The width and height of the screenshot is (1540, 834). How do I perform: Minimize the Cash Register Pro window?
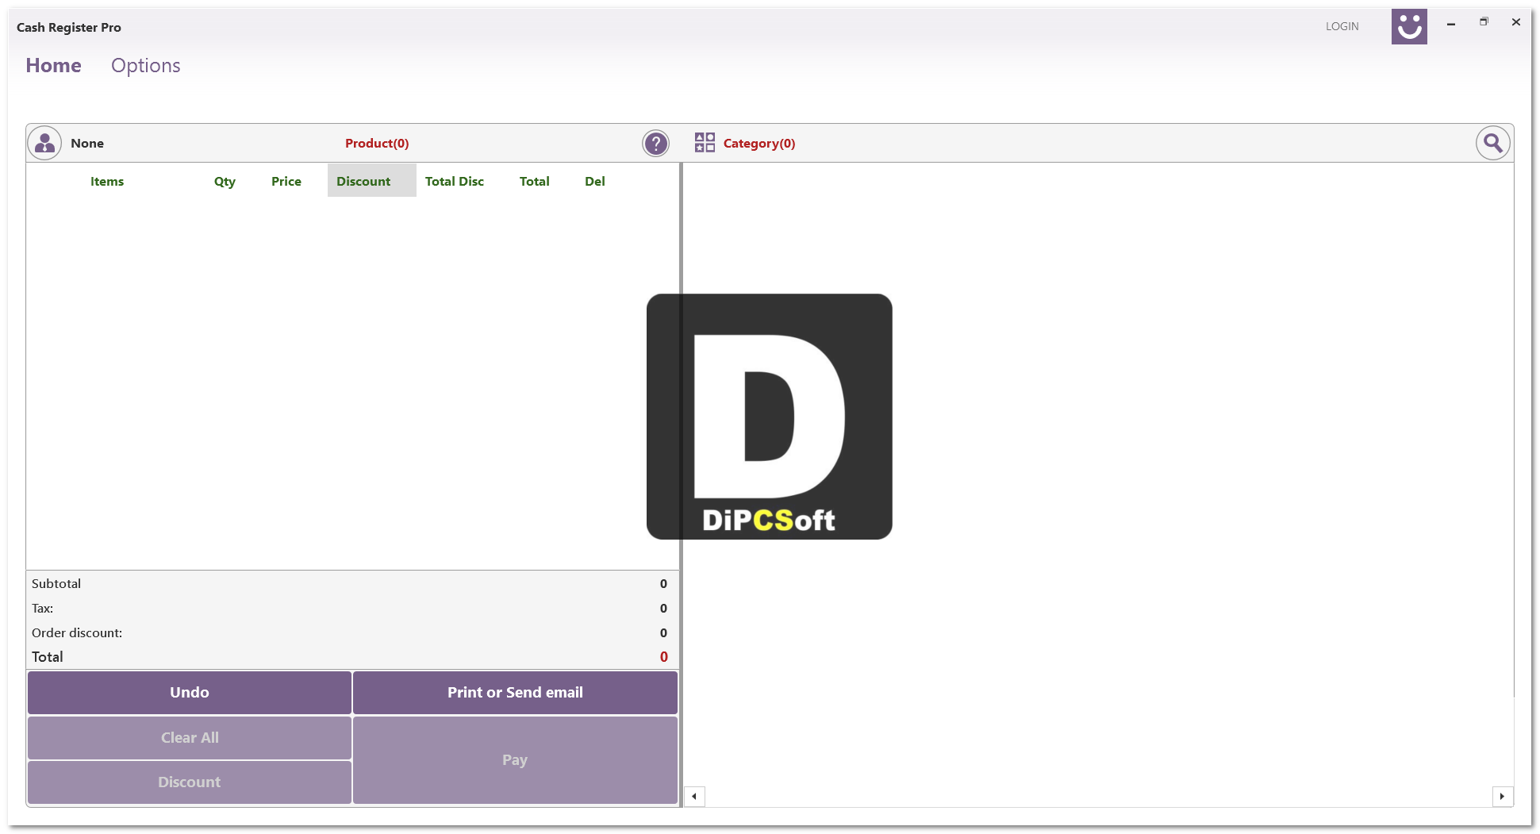tap(1450, 24)
